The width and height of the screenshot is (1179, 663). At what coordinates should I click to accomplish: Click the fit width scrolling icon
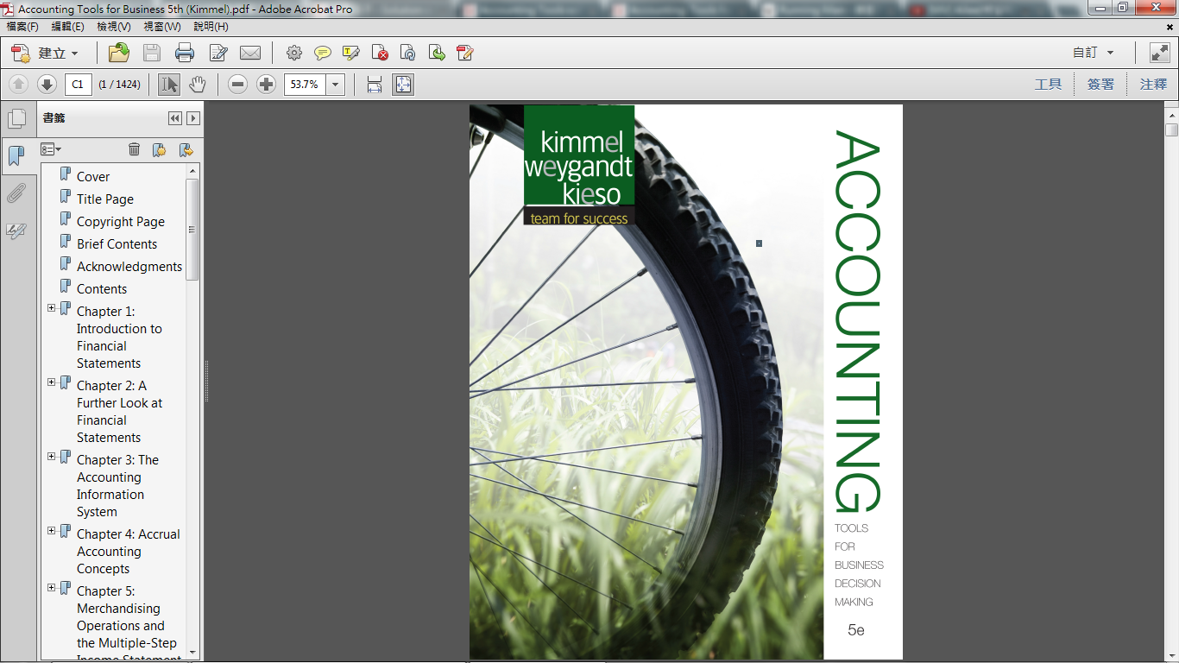(x=375, y=84)
